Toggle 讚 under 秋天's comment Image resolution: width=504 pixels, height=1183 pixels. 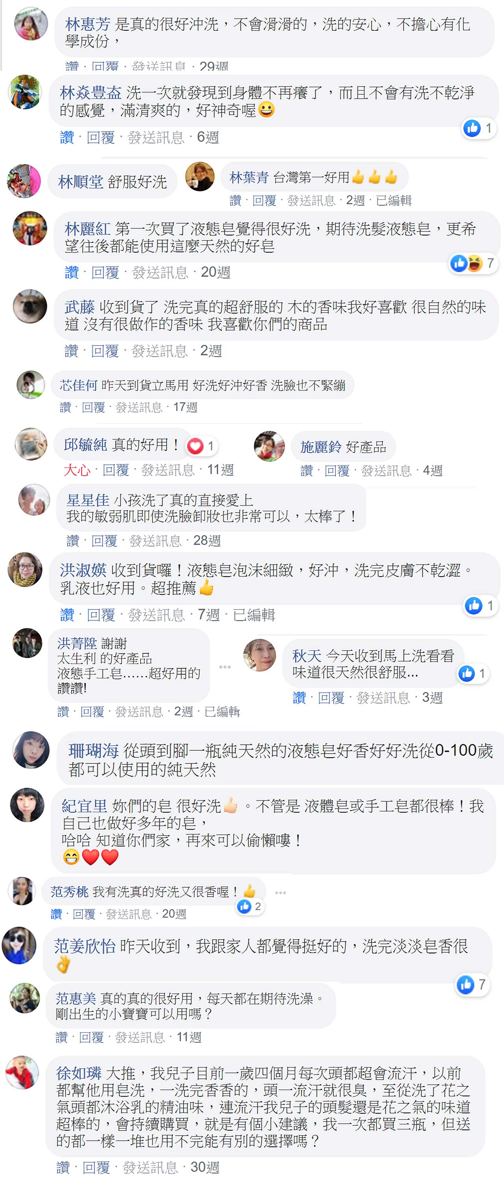(x=299, y=698)
